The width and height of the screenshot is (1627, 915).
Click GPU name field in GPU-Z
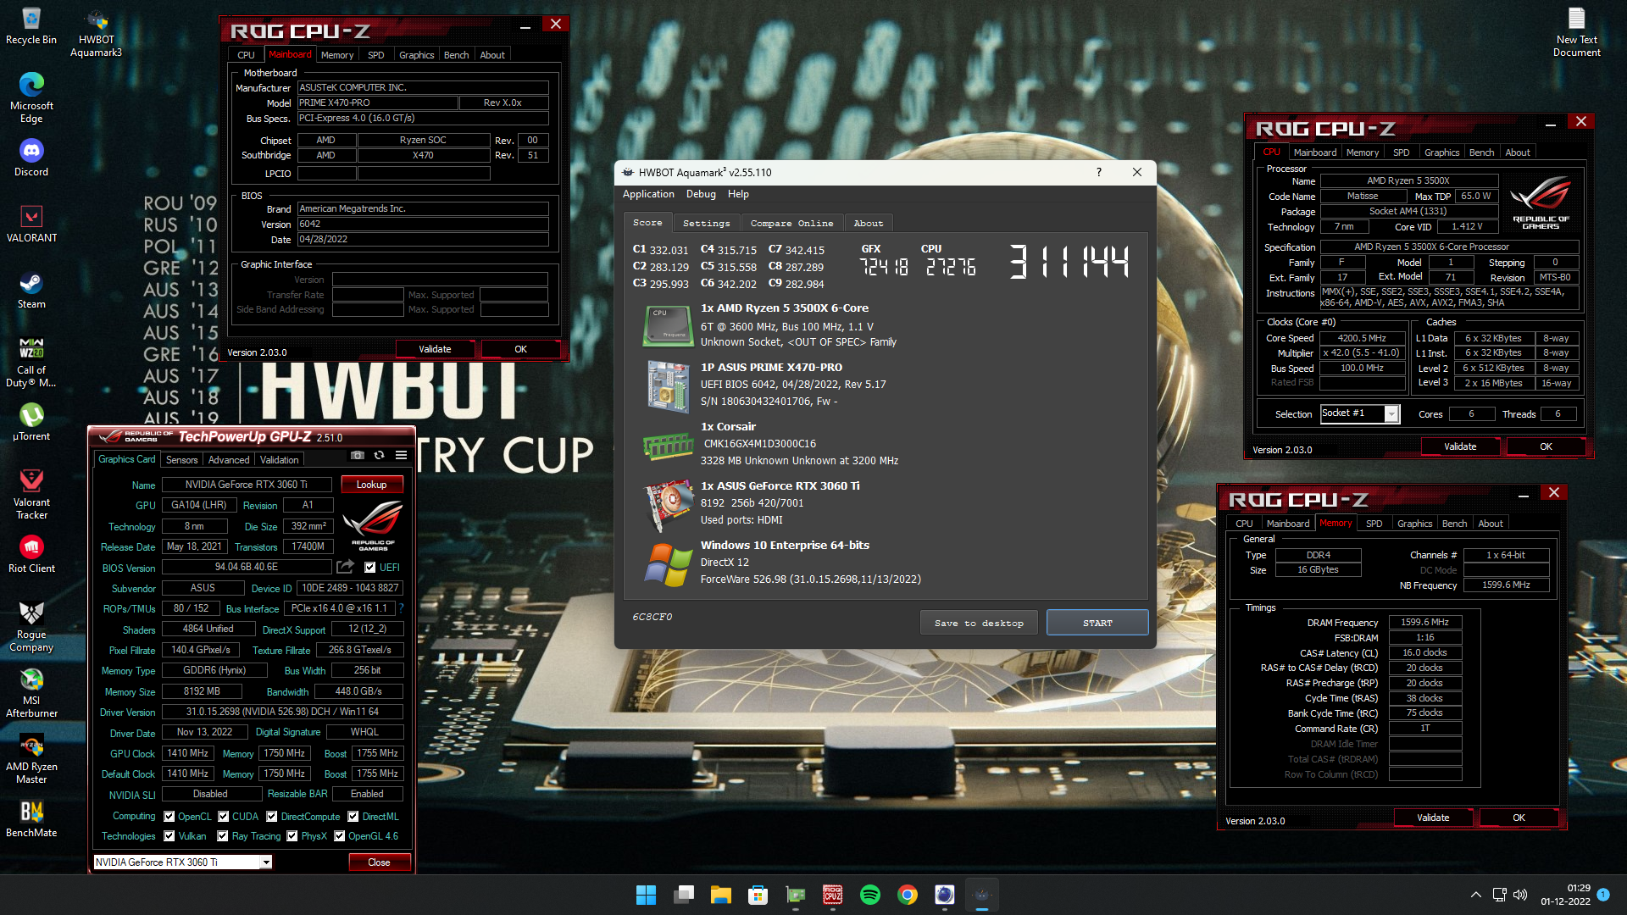click(x=246, y=485)
